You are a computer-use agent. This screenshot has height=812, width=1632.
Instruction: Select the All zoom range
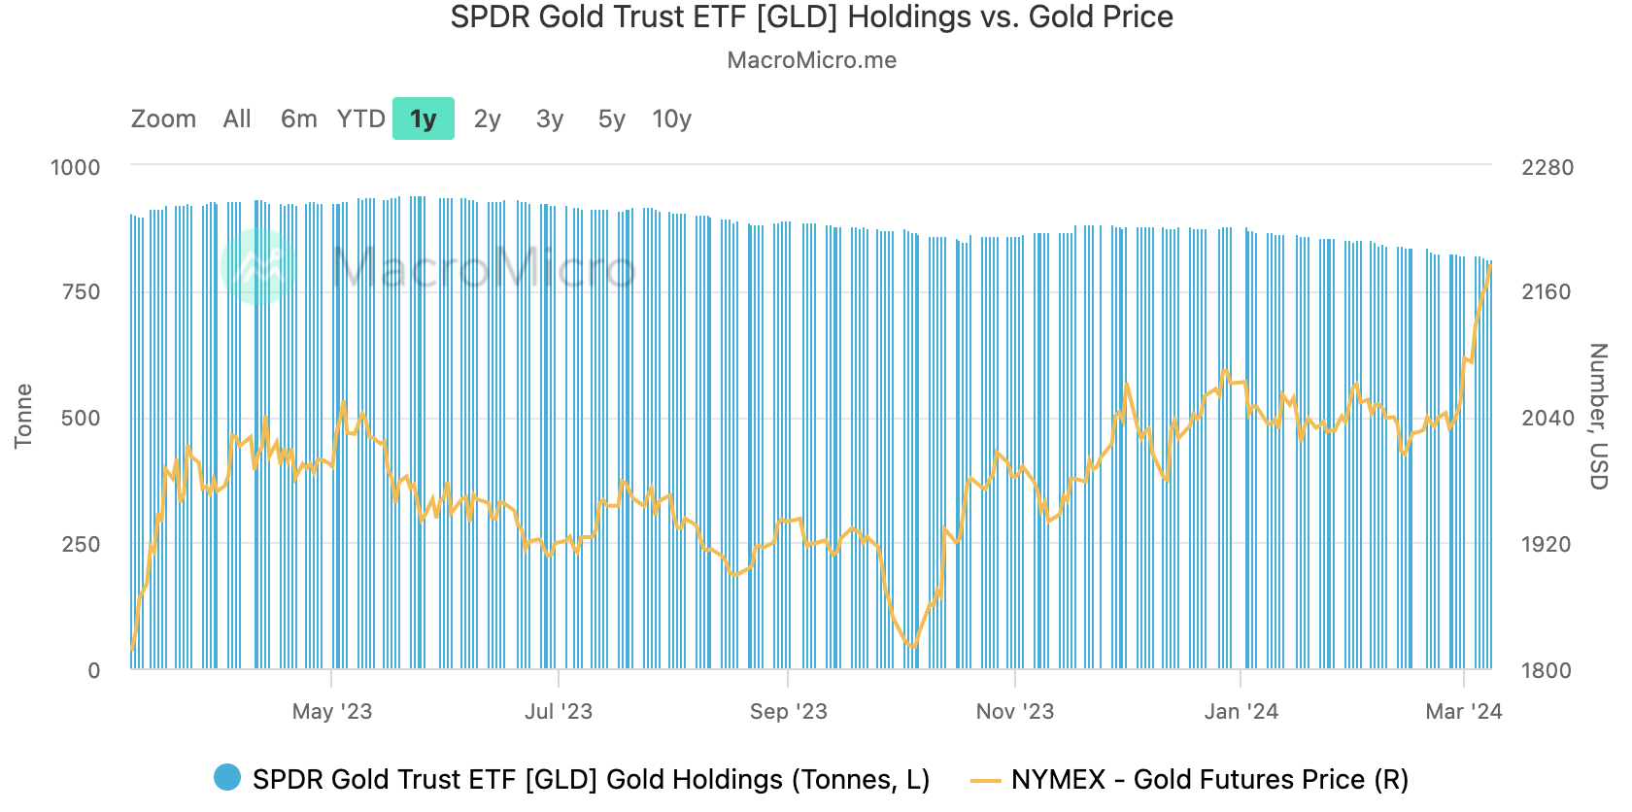[237, 118]
